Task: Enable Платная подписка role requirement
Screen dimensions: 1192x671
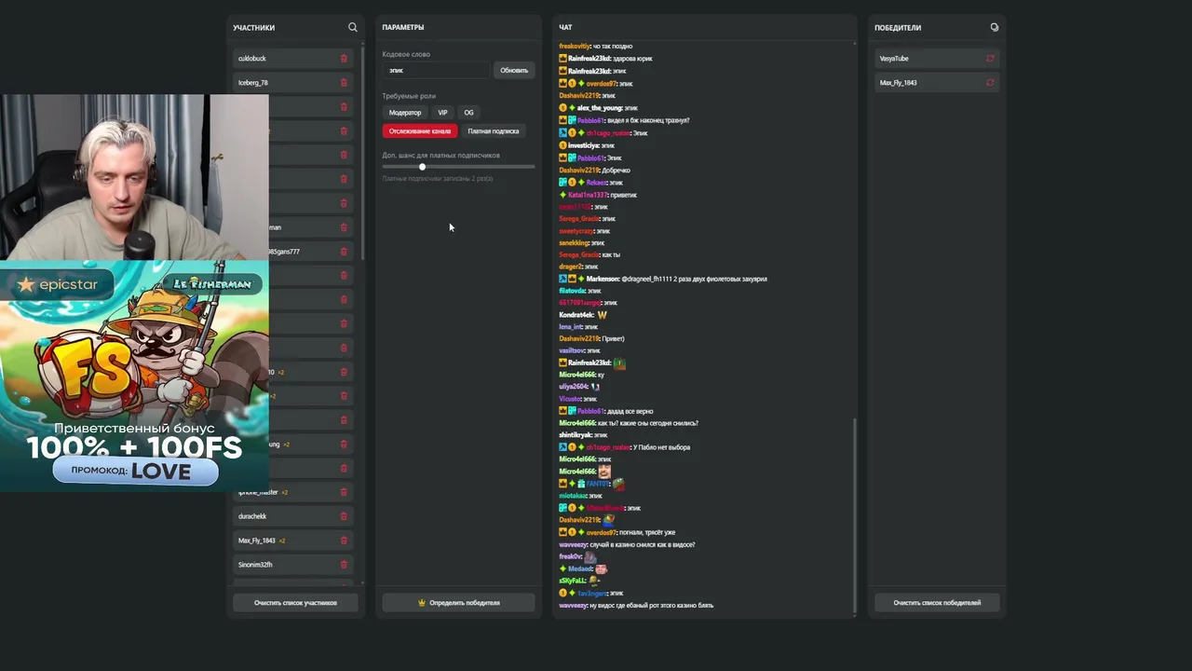Action: [x=494, y=130]
